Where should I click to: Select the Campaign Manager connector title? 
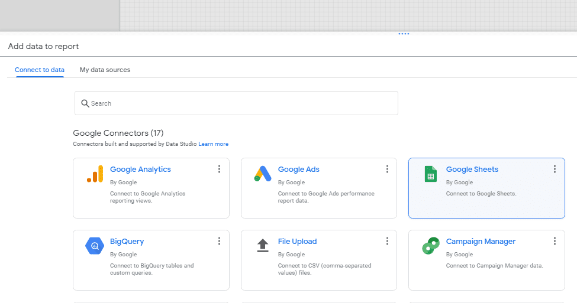point(481,242)
